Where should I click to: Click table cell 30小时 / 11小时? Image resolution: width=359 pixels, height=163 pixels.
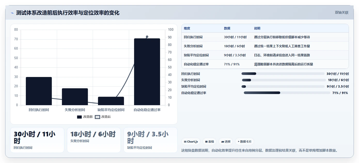click(x=235, y=37)
